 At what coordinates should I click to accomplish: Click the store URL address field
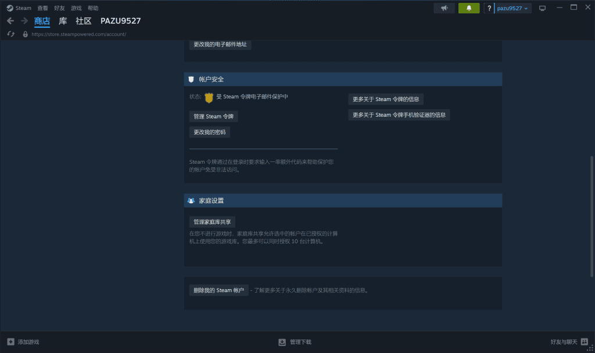(x=78, y=34)
